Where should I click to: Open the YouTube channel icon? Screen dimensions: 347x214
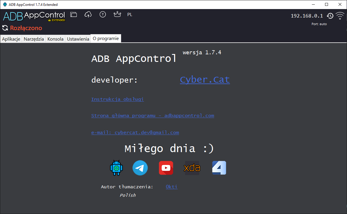(x=166, y=168)
